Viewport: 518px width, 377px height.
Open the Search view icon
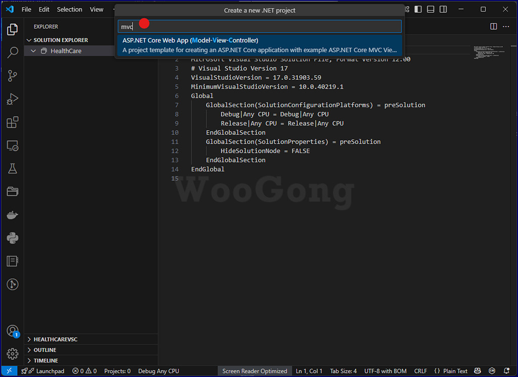click(12, 53)
